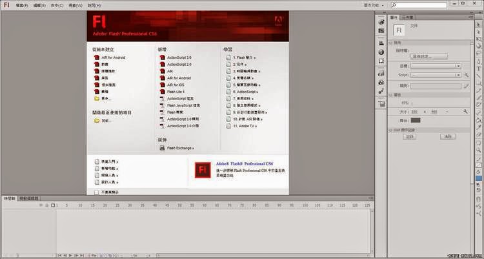Open the Motion Presets panel icon
484x259 pixels.
[381, 91]
